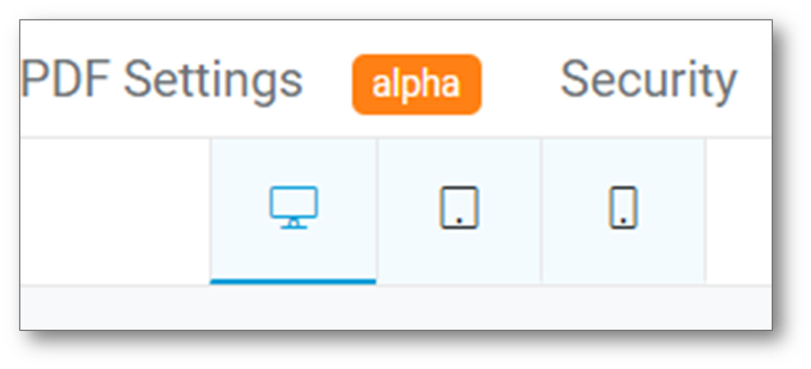811x369 pixels.
Task: Click the alpha label beside PDF Settings
Action: click(x=417, y=85)
